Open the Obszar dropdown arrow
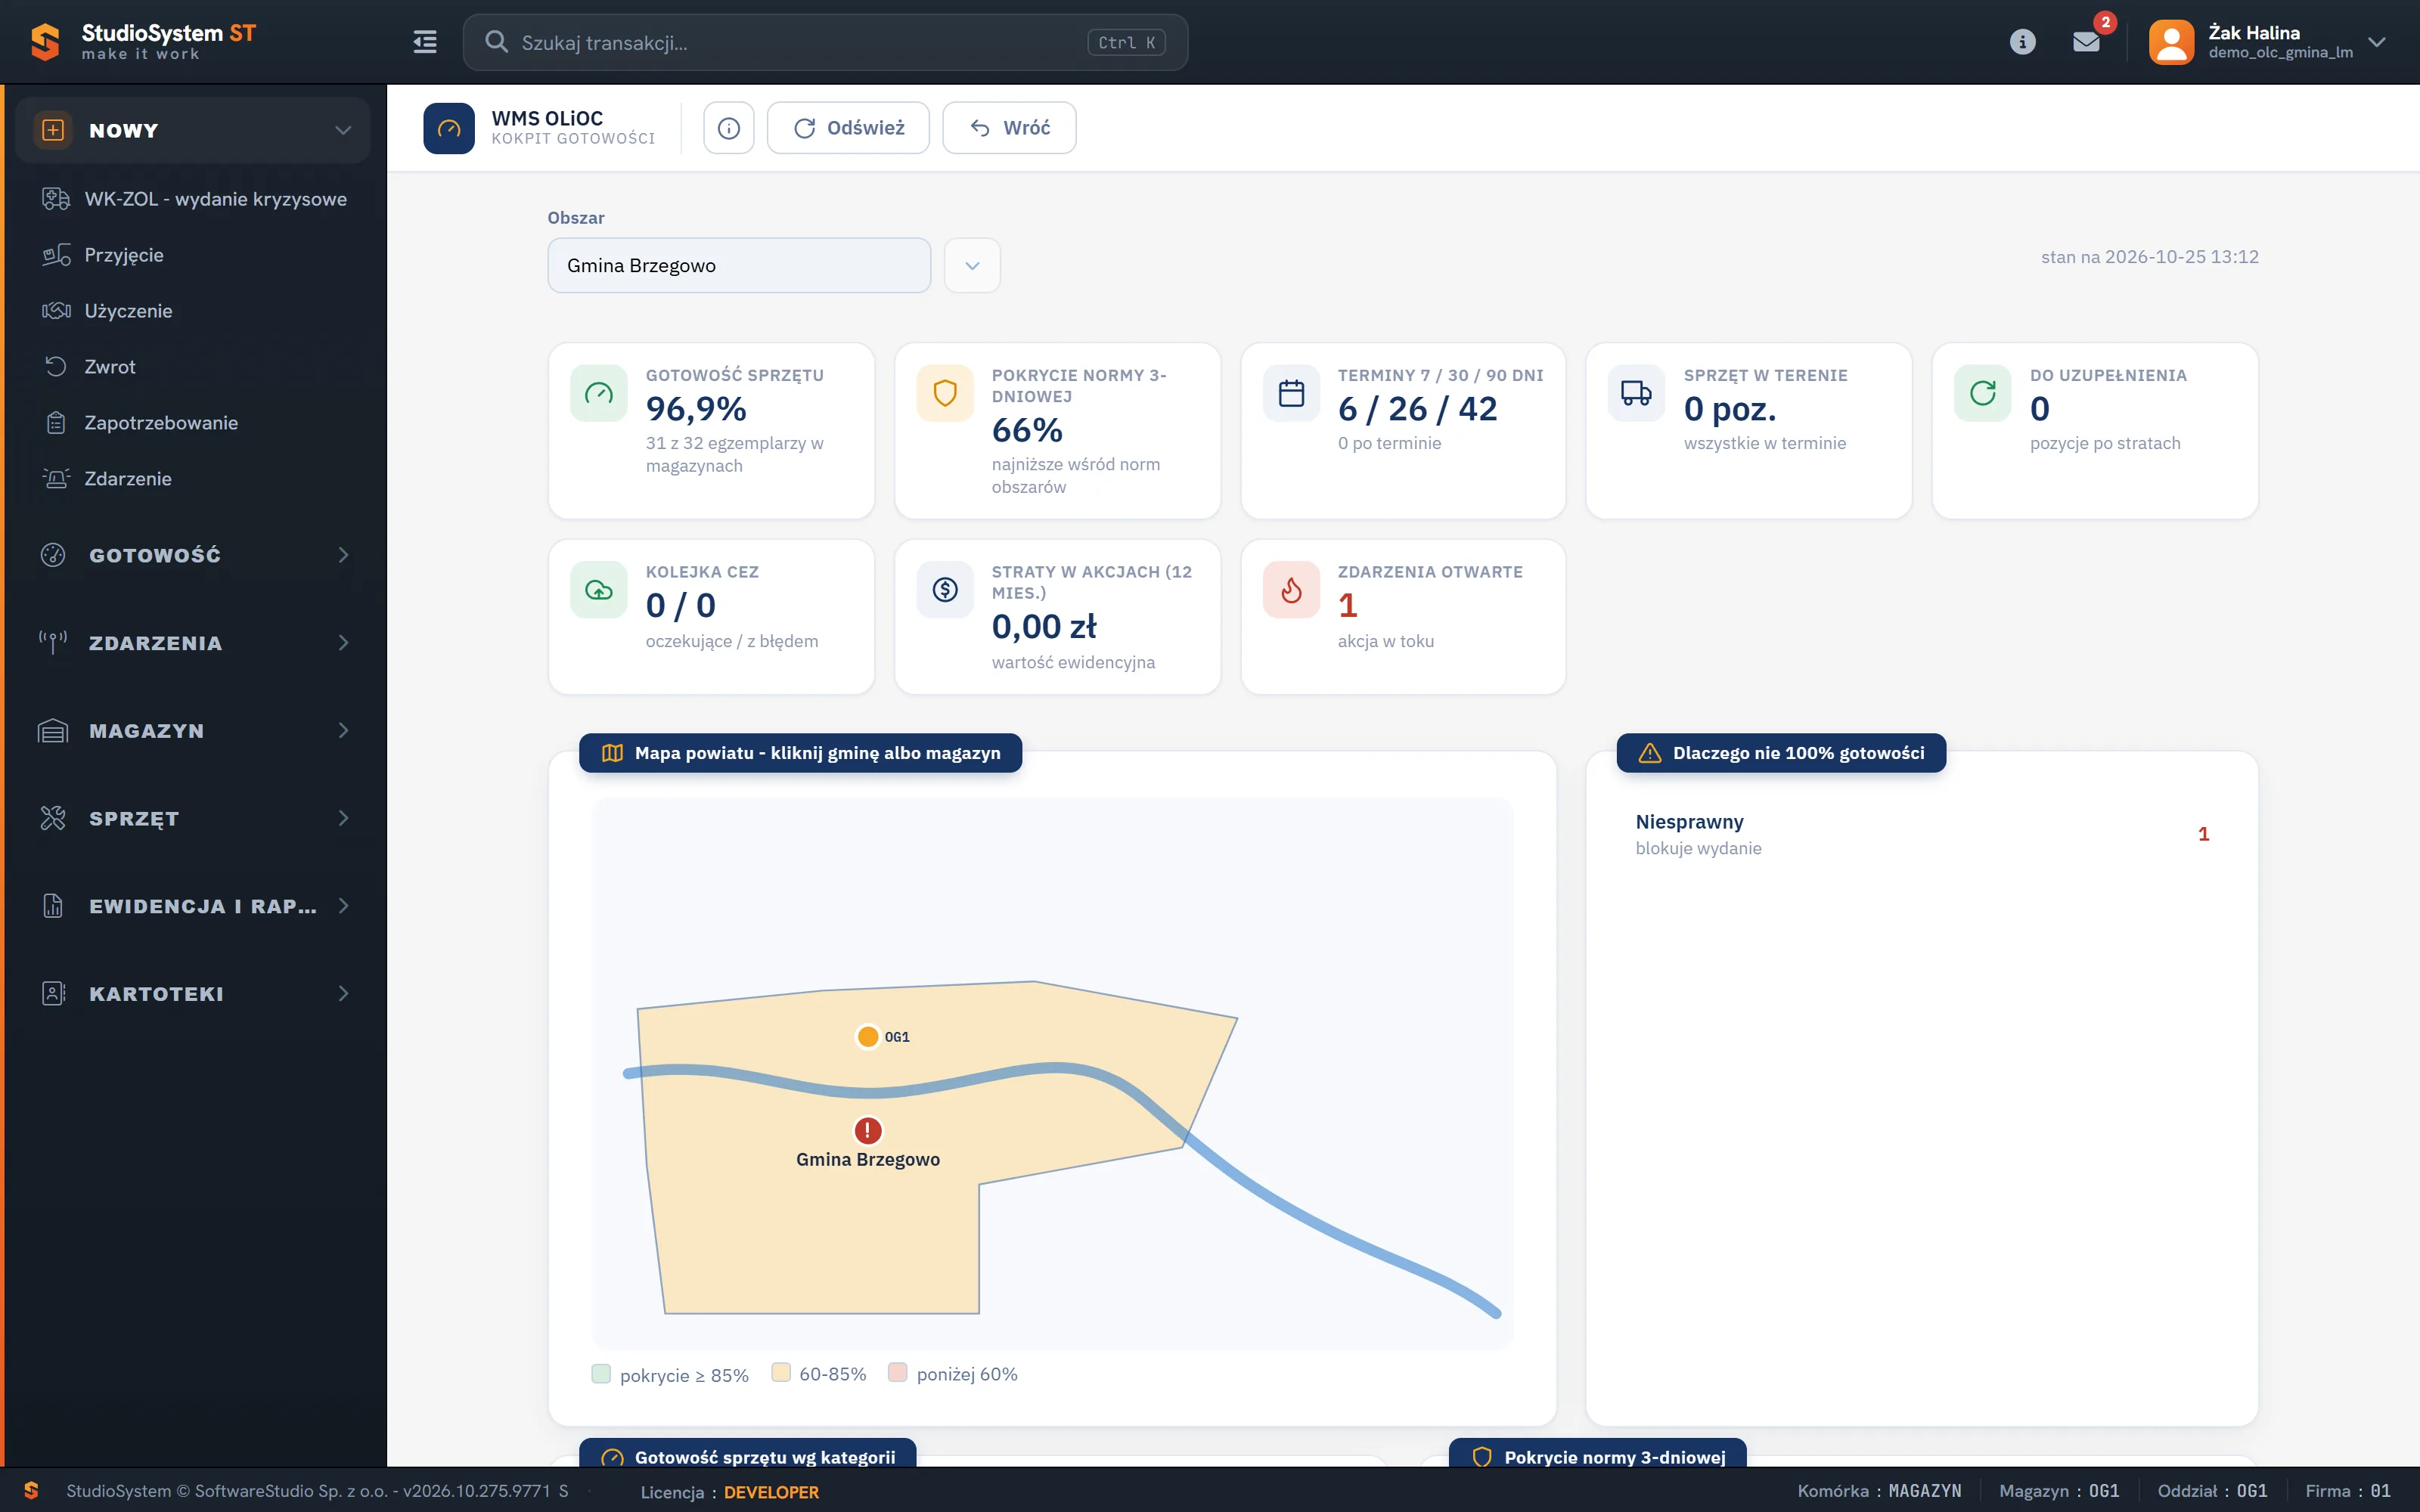This screenshot has height=1512, width=2420. click(972, 265)
